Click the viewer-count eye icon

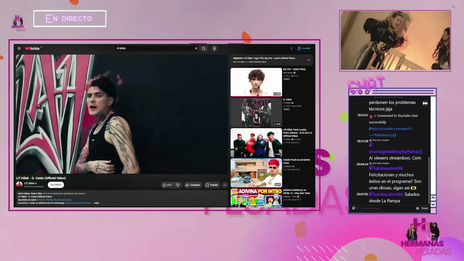[x=448, y=7]
